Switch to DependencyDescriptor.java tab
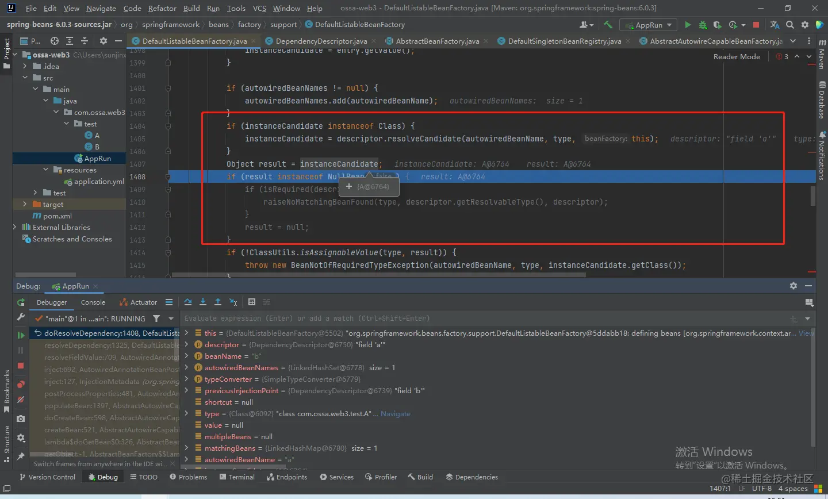The width and height of the screenshot is (828, 499). 321,41
